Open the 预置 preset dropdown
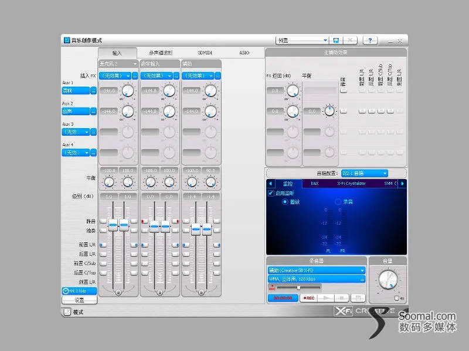Viewport: 469px width, 351px height. [302, 40]
